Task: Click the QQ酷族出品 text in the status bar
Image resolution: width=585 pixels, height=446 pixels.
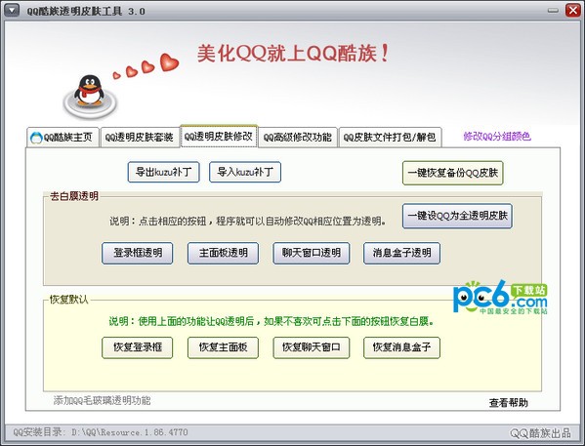Action: click(540, 433)
